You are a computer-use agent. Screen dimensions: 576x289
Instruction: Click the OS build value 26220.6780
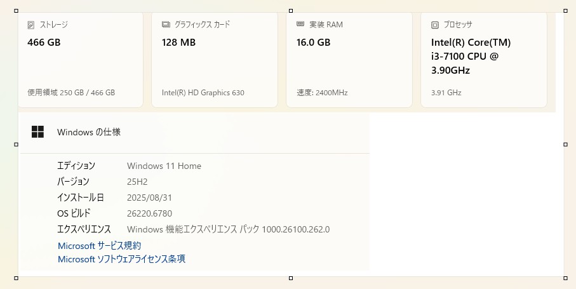pyautogui.click(x=149, y=213)
